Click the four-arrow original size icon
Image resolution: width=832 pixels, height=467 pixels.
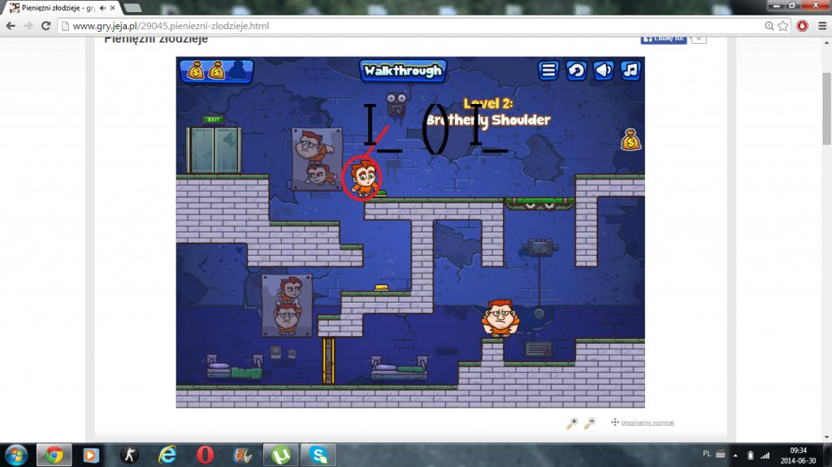(614, 422)
